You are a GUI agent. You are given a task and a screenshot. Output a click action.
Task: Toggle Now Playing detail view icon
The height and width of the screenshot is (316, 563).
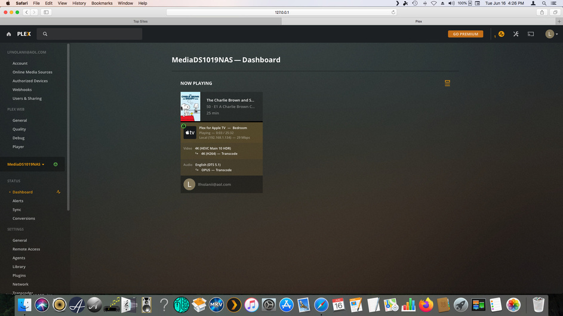point(447,83)
